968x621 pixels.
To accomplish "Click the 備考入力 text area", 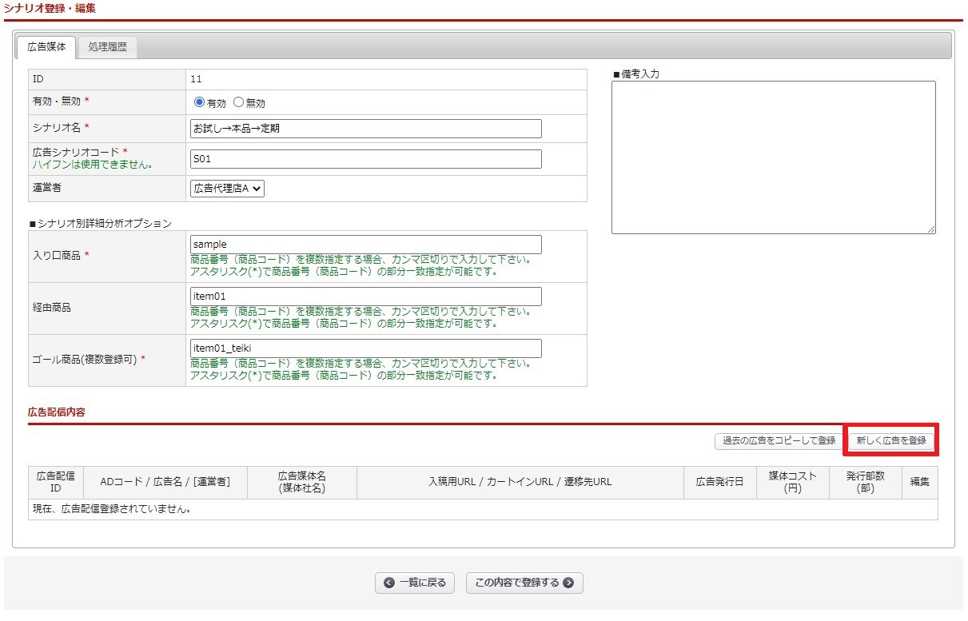I will [773, 157].
